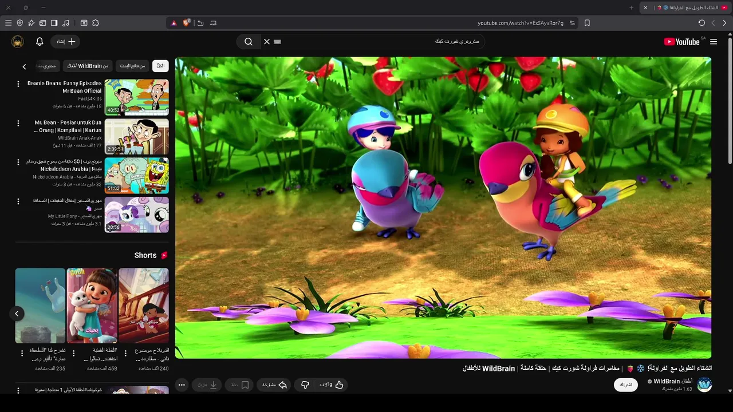733x412 pixels.
Task: Open options for Beanie Beans Funny Episodes video
Action: 18,84
